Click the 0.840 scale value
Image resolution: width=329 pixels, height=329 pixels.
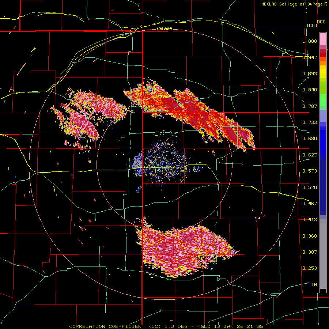(310, 90)
